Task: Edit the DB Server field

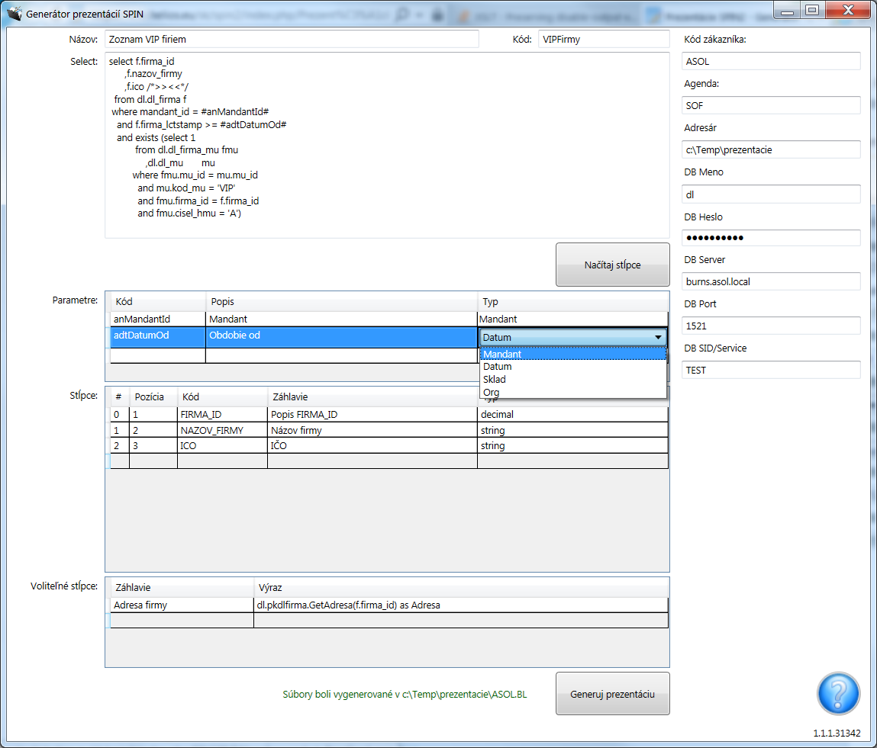Action: [x=771, y=281]
